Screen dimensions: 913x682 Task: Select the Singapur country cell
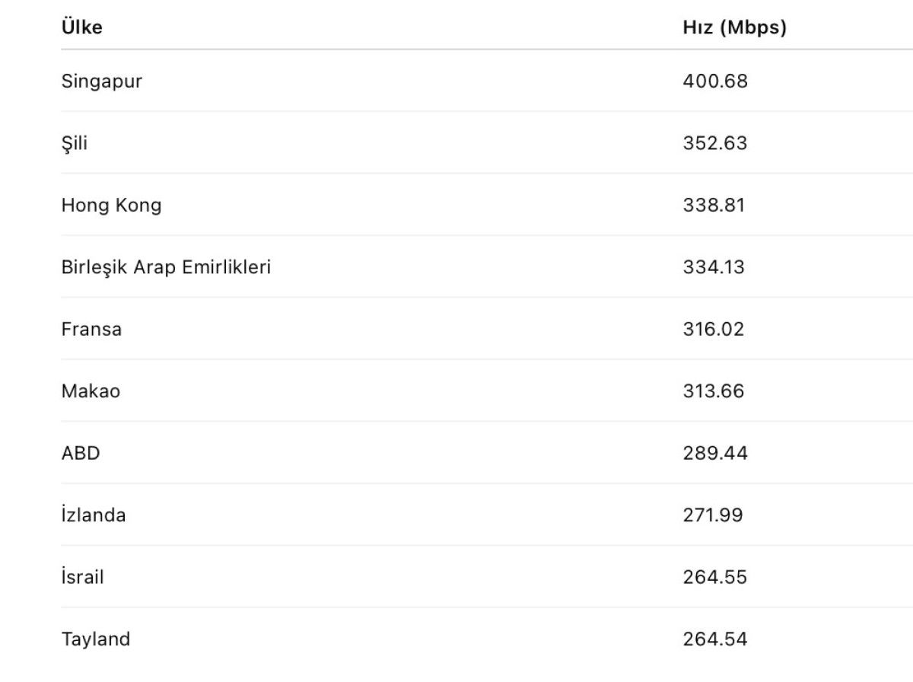pyautogui.click(x=102, y=81)
